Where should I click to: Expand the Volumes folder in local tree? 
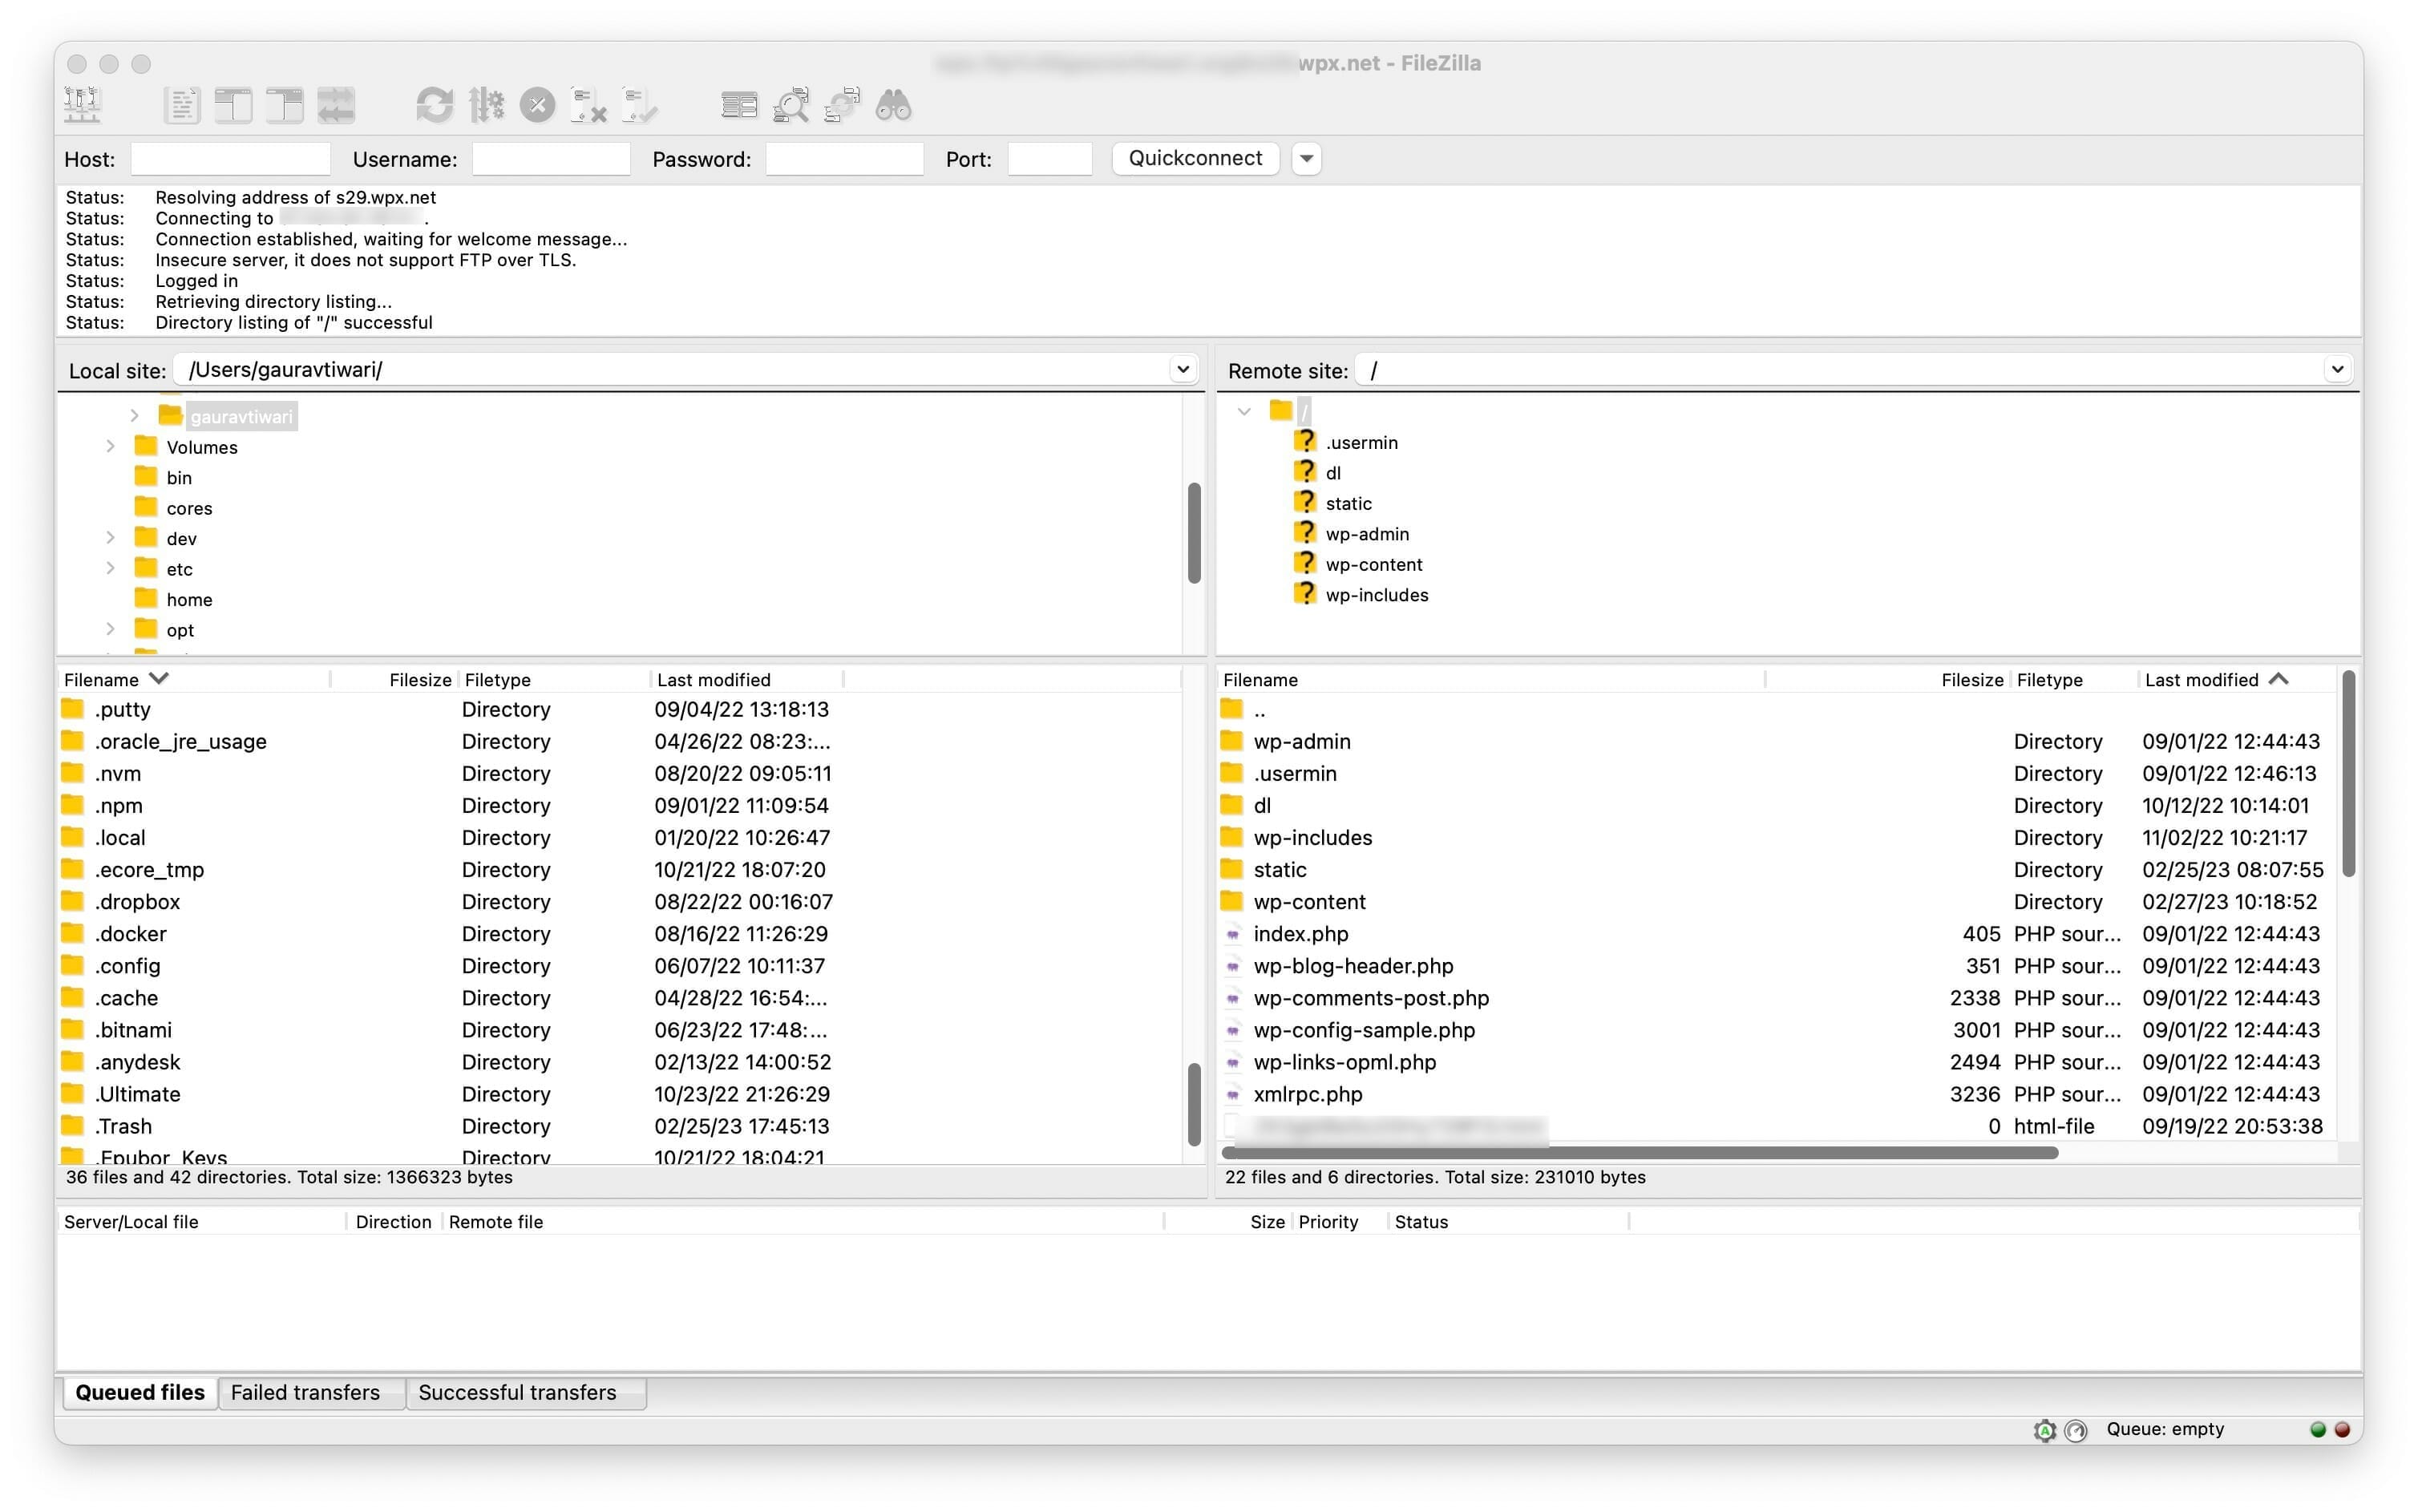(x=111, y=447)
